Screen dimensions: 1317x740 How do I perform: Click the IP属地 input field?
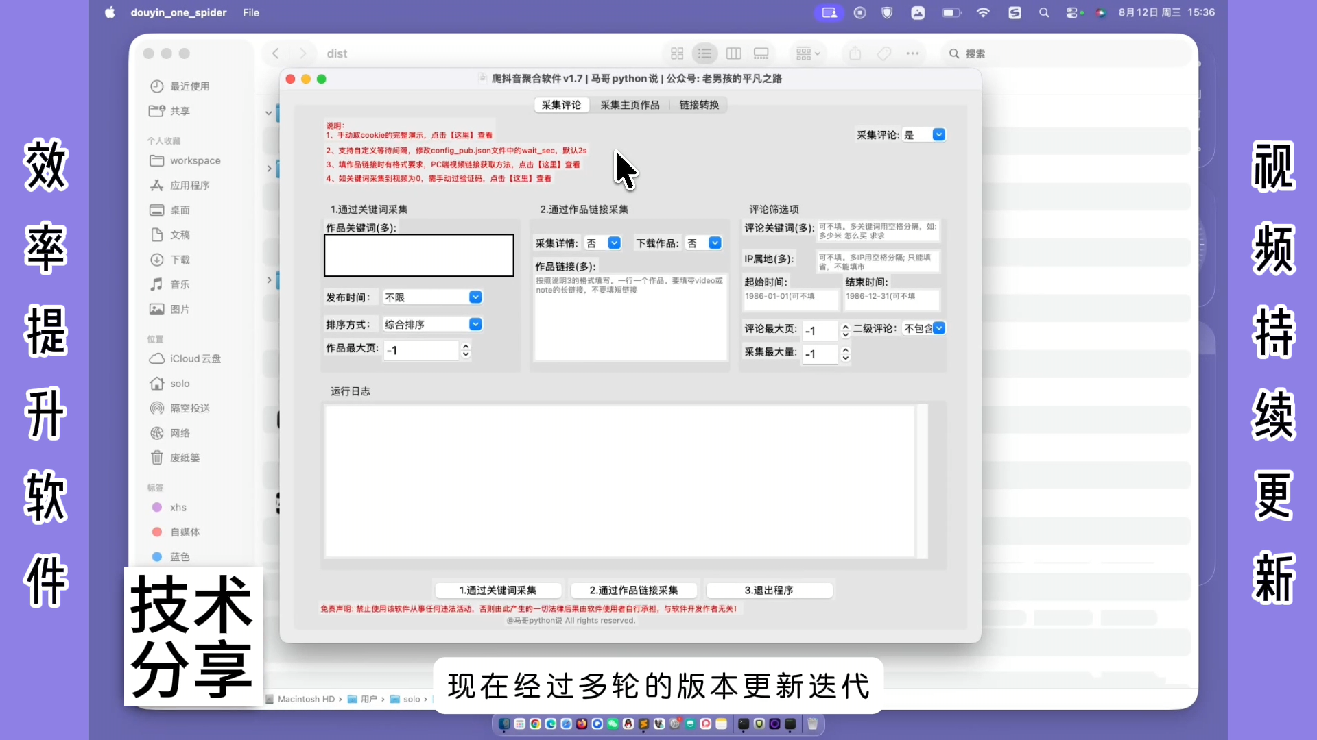coord(878,262)
